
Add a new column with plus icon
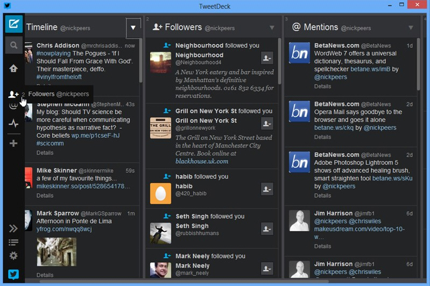tap(13, 143)
